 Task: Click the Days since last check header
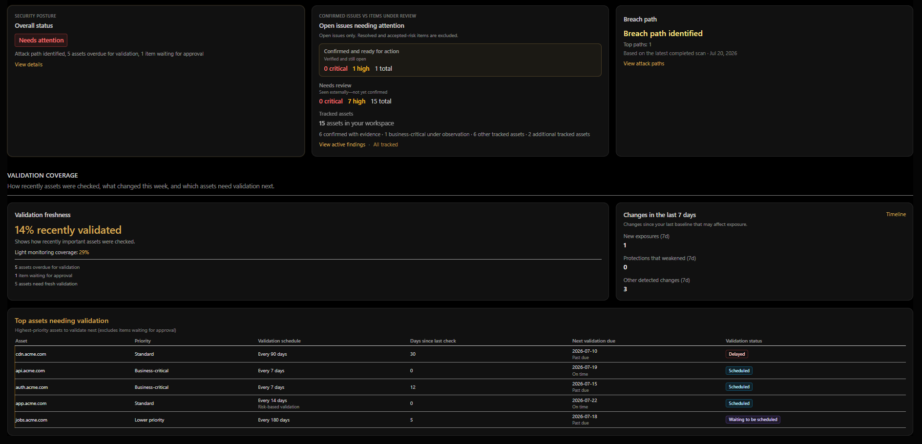[433, 341]
